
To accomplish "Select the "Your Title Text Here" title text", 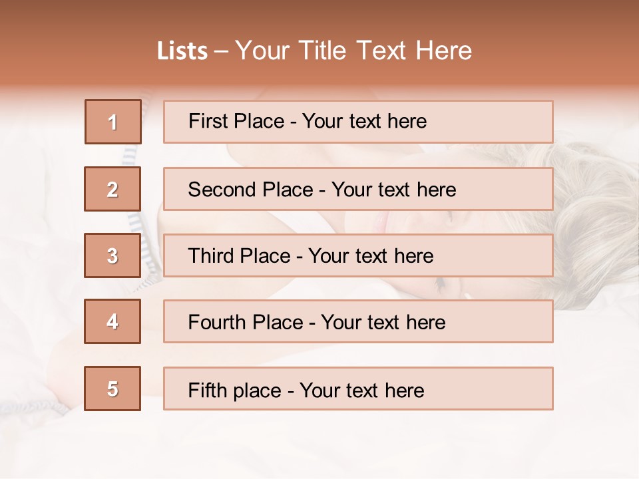I will click(353, 51).
